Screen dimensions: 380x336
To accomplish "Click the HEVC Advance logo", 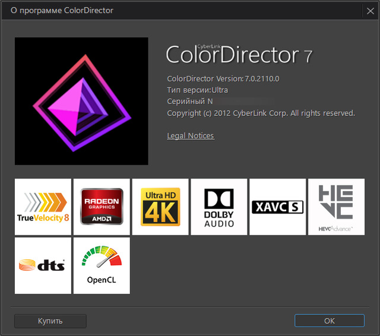I will tap(335, 206).
